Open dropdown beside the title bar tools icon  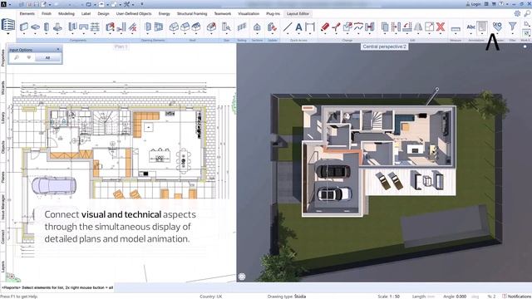(133, 4)
